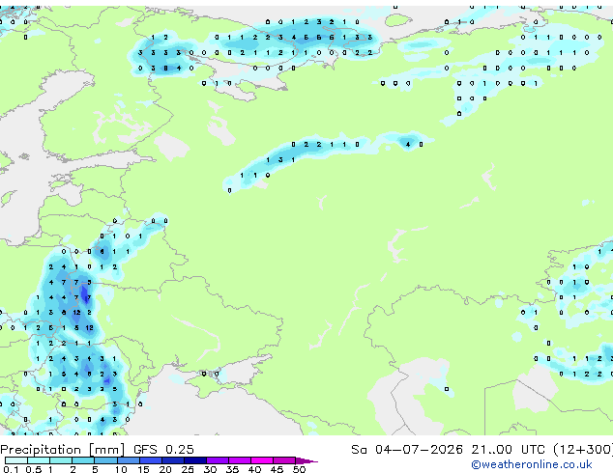Click the forecast date 'Sa 04-07-2026'
The image size is (613, 473).
point(407,450)
